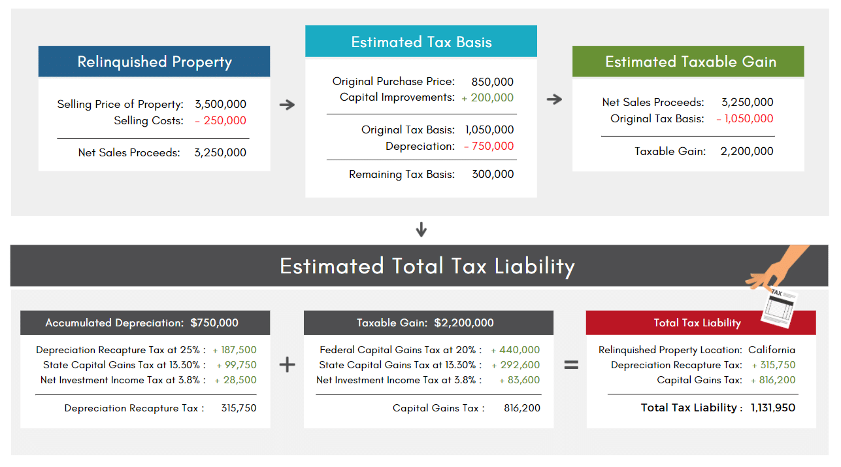
Task: Select the Selling Costs value – 250,000
Action: tap(220, 120)
